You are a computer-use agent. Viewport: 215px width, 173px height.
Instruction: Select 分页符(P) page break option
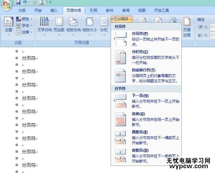[x=146, y=39]
